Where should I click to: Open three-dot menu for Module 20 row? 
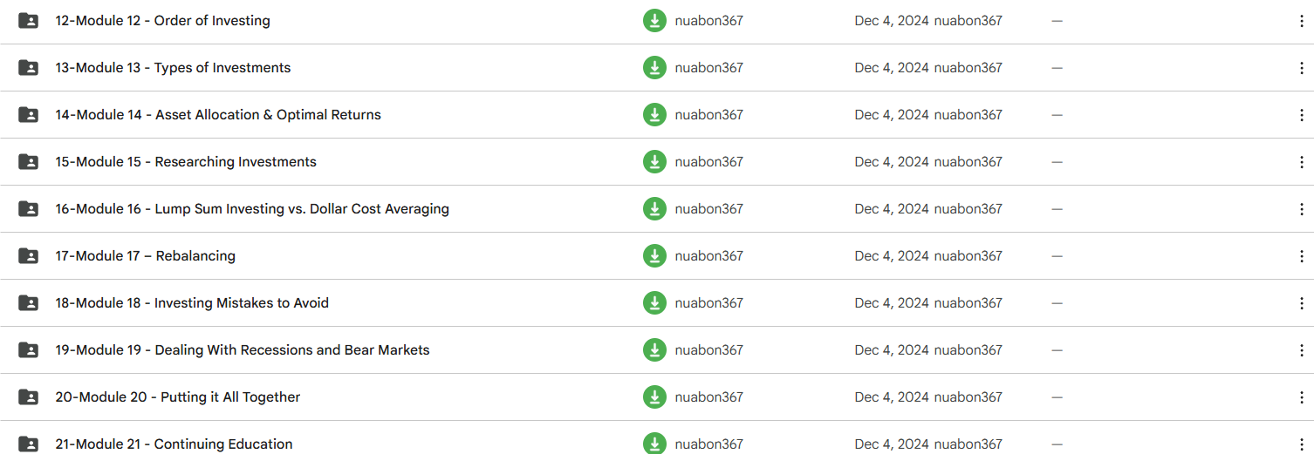1301,397
